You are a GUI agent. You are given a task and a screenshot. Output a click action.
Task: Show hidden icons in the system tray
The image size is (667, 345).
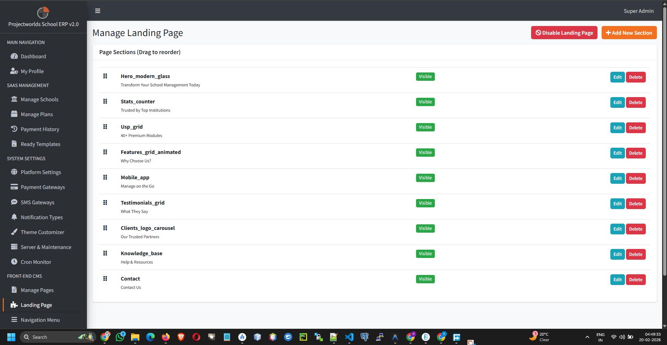pyautogui.click(x=587, y=337)
